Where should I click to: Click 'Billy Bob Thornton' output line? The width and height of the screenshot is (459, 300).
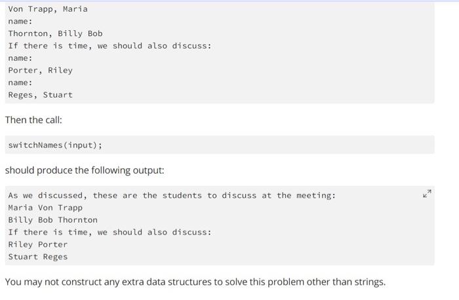(53, 220)
